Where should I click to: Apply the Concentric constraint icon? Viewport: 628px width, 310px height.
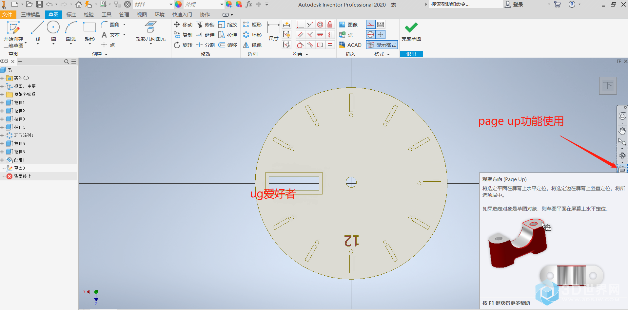(x=320, y=25)
